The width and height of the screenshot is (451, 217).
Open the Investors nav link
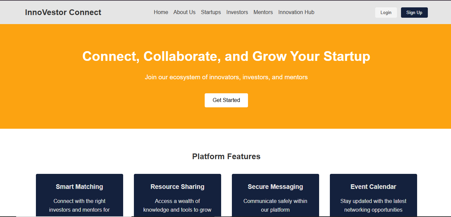(x=237, y=12)
